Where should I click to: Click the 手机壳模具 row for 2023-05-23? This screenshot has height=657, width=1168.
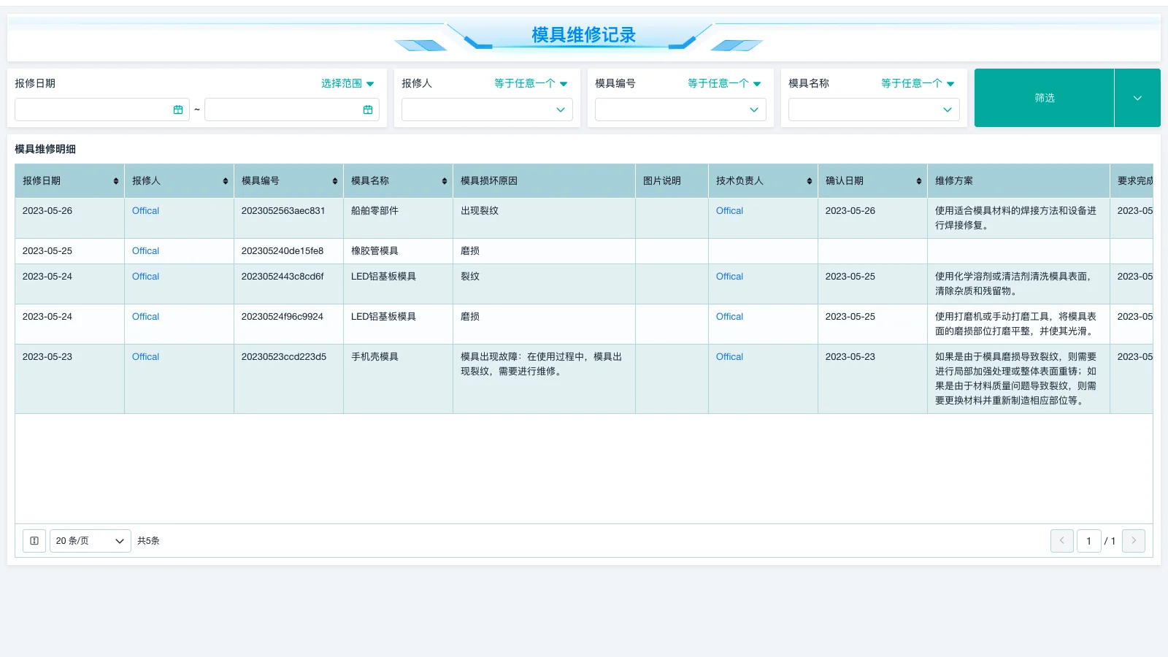click(374, 357)
